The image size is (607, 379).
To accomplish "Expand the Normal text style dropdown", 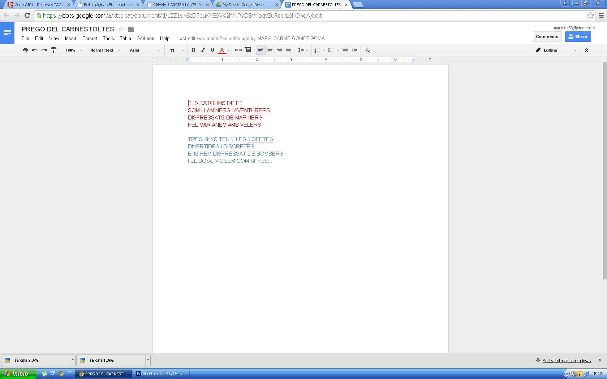I will coord(105,50).
